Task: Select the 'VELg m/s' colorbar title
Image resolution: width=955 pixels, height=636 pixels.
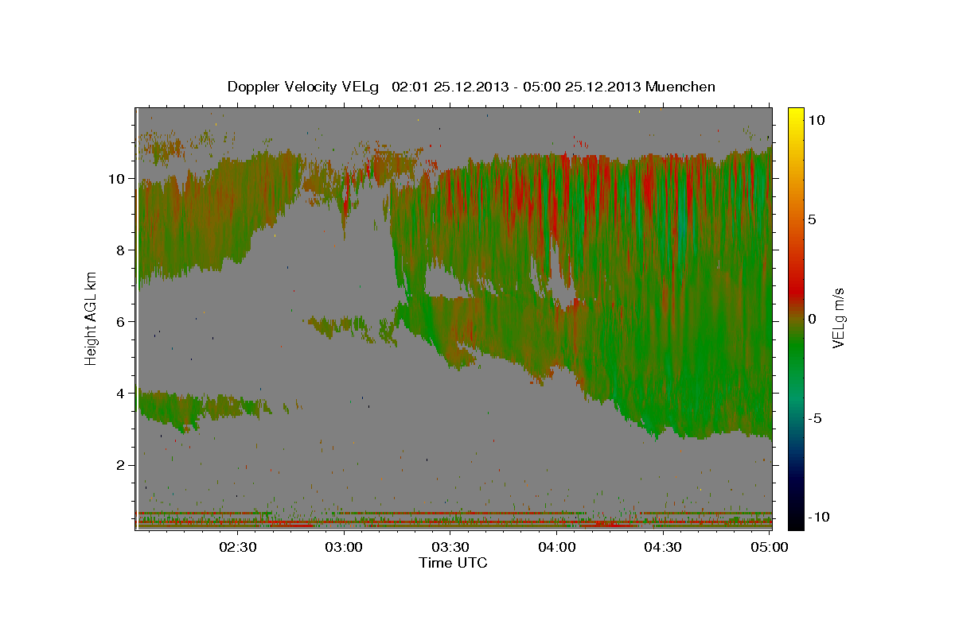Action: tap(839, 318)
